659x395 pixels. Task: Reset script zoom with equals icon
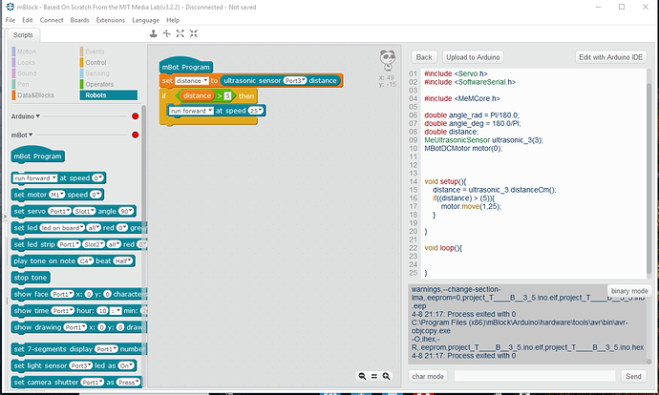(x=374, y=376)
